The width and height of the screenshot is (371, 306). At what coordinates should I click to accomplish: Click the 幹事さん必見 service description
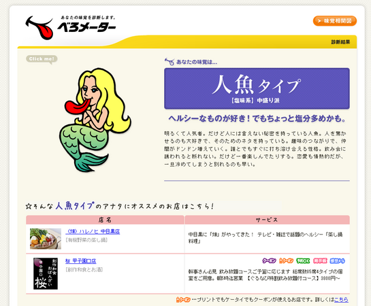pos(265,275)
